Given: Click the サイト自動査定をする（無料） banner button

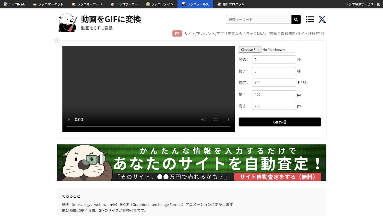Looking at the screenshot, I should 278,177.
